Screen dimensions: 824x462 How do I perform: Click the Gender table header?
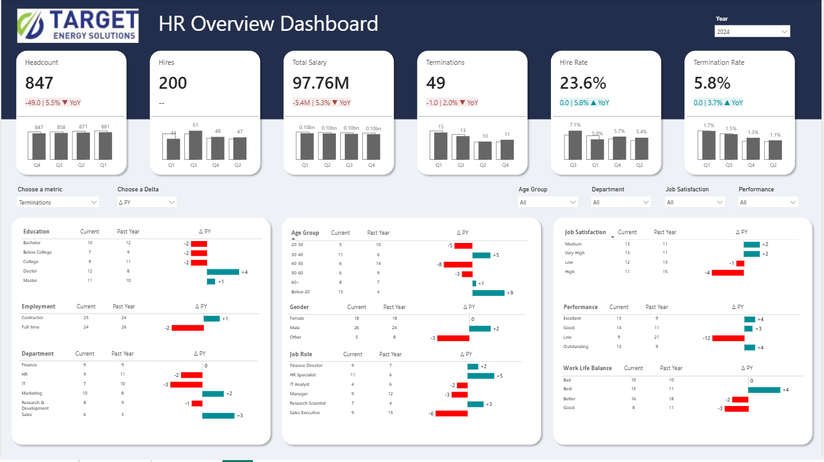[x=299, y=307]
